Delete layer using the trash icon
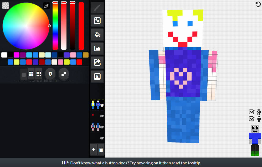The height and width of the screenshot is (167, 262). tap(101, 150)
